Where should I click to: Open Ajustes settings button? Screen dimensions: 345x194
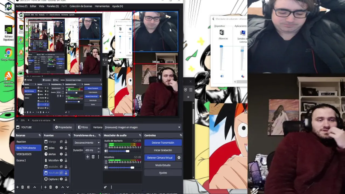163,173
